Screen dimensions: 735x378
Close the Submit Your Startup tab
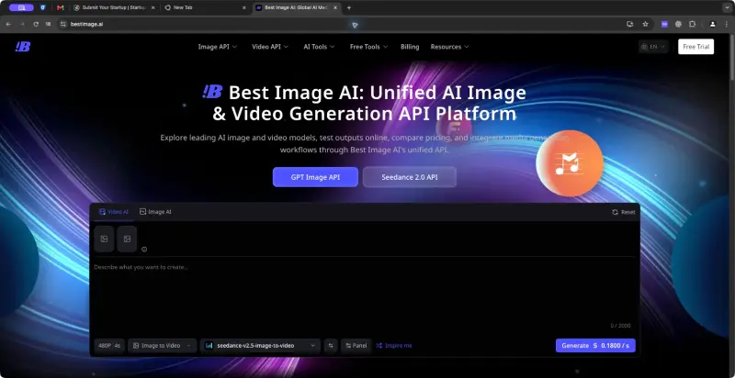pyautogui.click(x=153, y=8)
